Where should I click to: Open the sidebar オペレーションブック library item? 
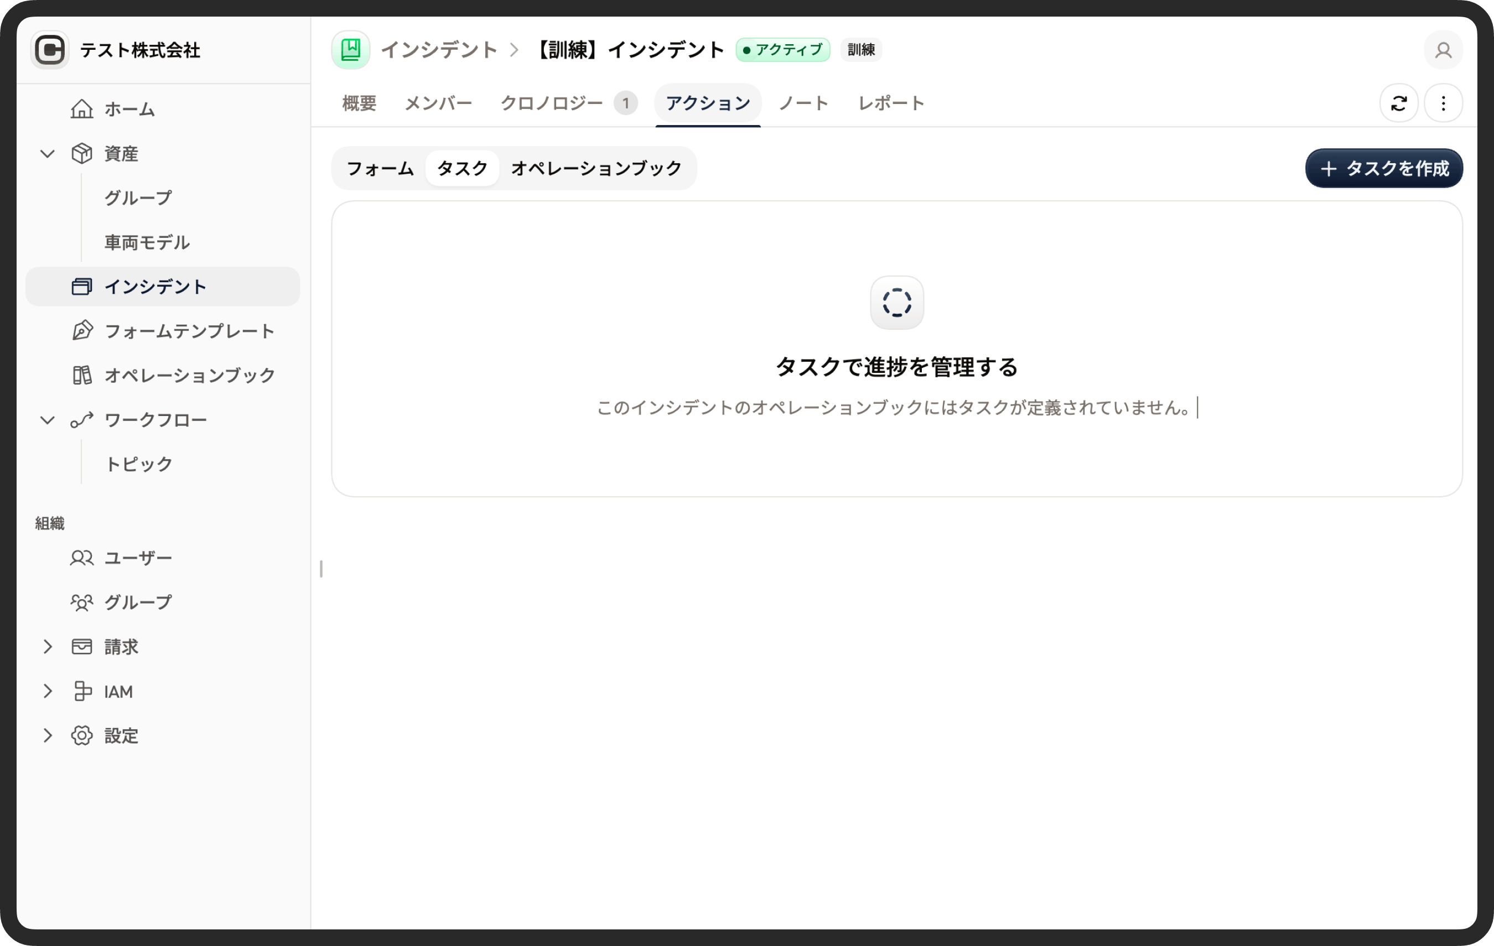pyautogui.click(x=189, y=375)
